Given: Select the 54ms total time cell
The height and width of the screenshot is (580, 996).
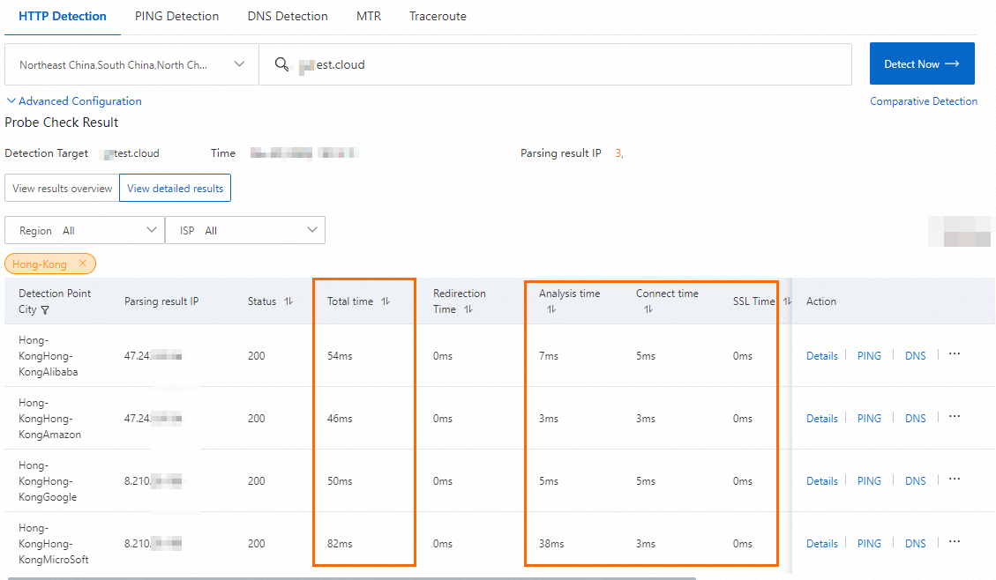Looking at the screenshot, I should coord(340,356).
